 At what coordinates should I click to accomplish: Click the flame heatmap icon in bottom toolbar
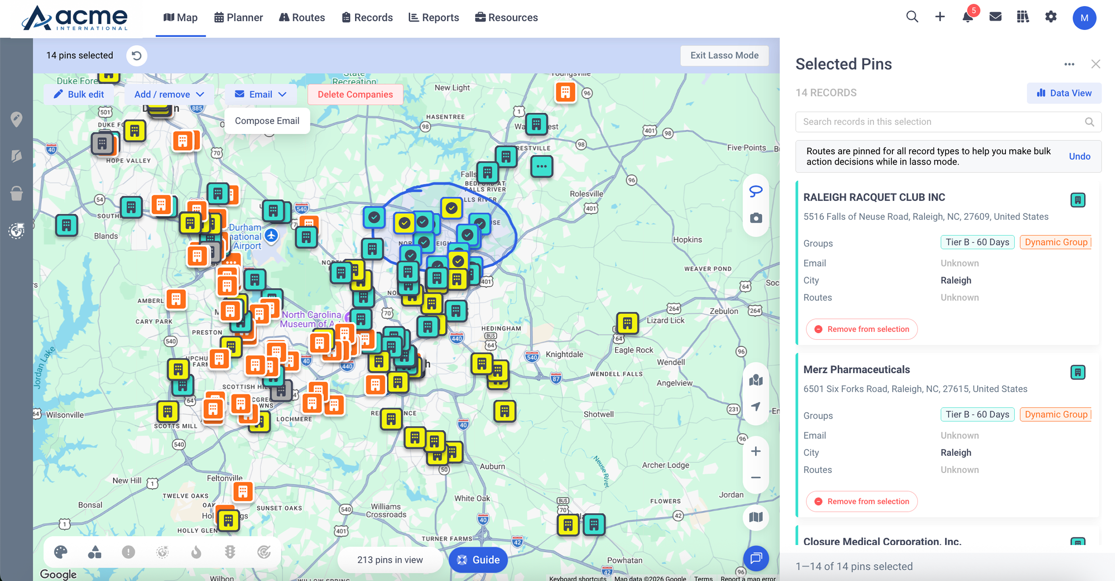point(196,552)
